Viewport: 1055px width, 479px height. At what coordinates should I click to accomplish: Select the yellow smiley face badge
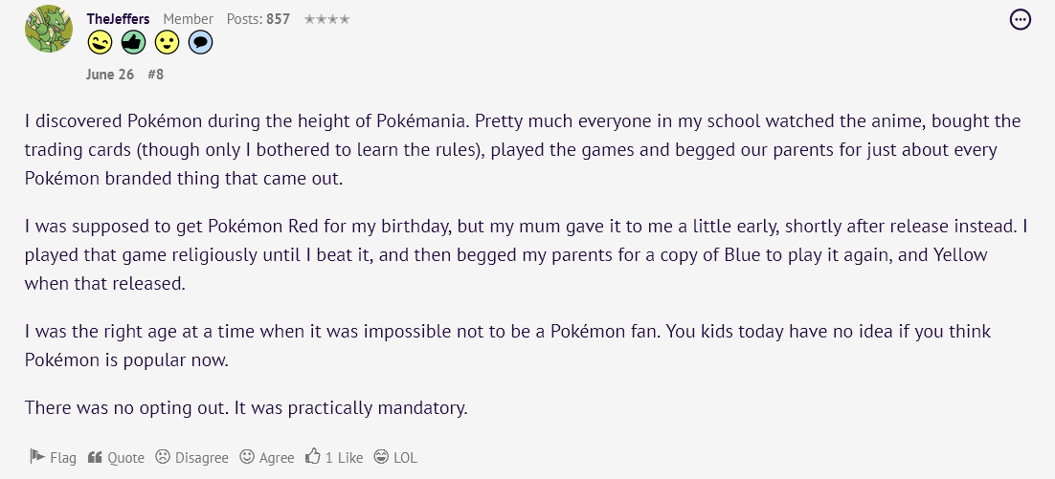167,42
